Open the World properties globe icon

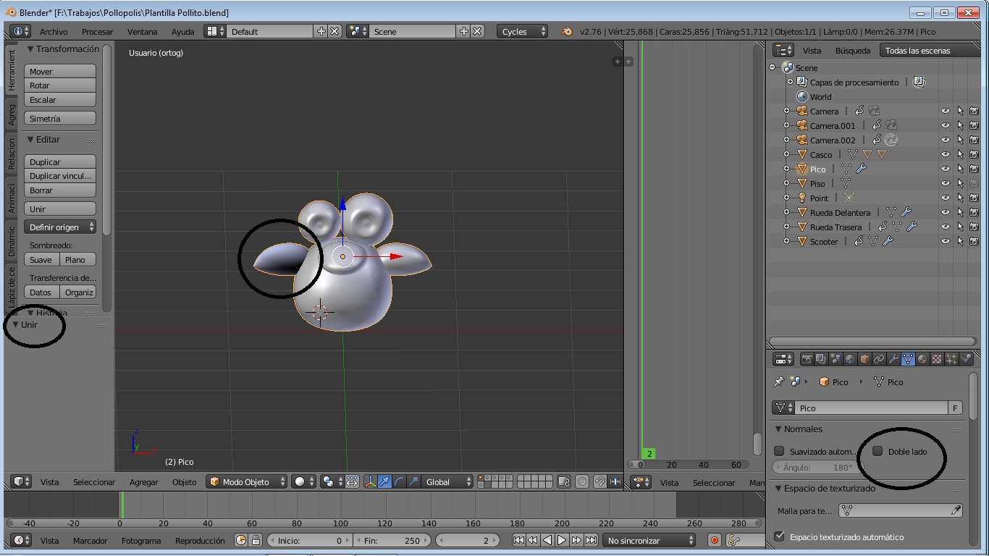point(850,359)
